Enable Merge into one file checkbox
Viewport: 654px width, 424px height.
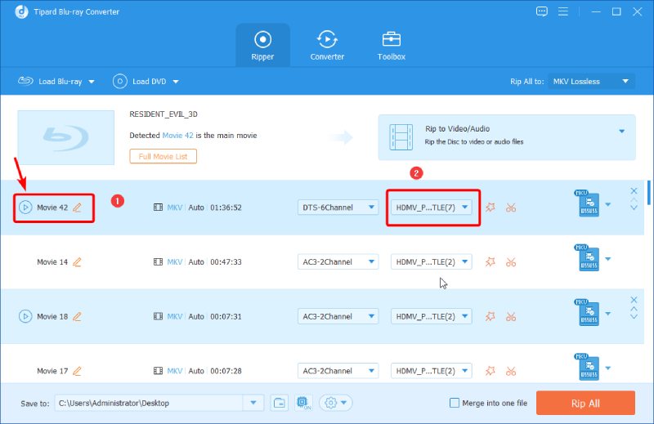[455, 403]
